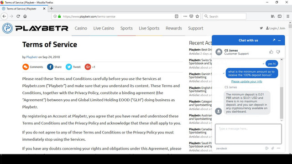Screen dimensions: 292x164
Task: Open Firefox library icon
Action: pyautogui.click(x=273, y=16)
